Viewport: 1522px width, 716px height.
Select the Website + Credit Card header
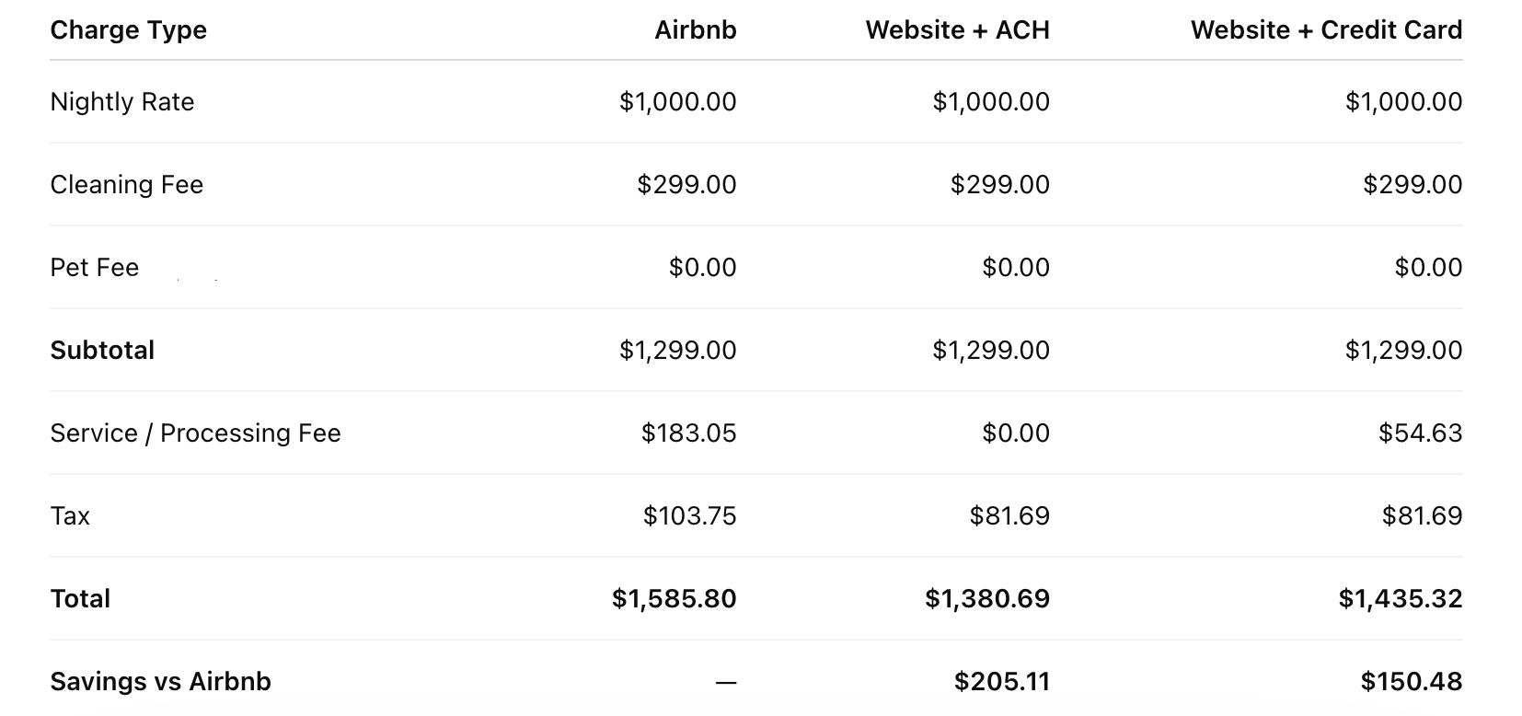pos(1326,30)
